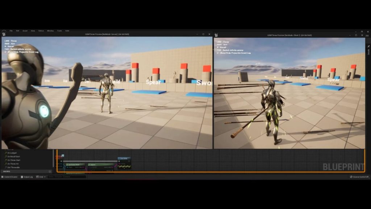Expand the Cmd dropdown
Viewport: 371px width, 209px height.
(x=41, y=177)
